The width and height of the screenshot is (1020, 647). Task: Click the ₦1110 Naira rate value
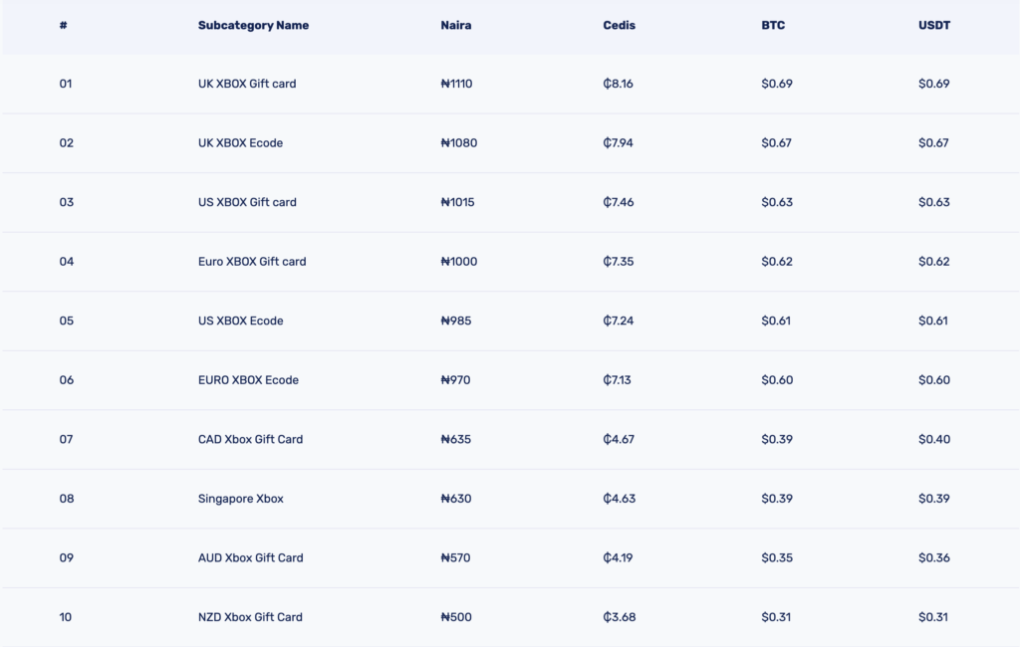click(456, 84)
